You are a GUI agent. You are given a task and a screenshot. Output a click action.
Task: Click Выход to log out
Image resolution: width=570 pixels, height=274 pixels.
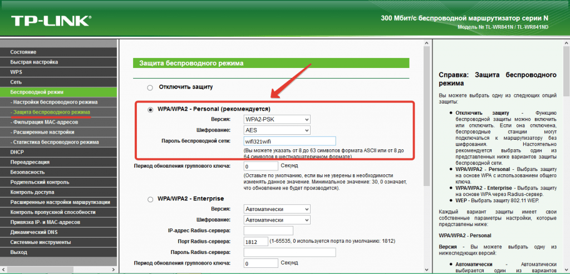[x=58, y=252]
